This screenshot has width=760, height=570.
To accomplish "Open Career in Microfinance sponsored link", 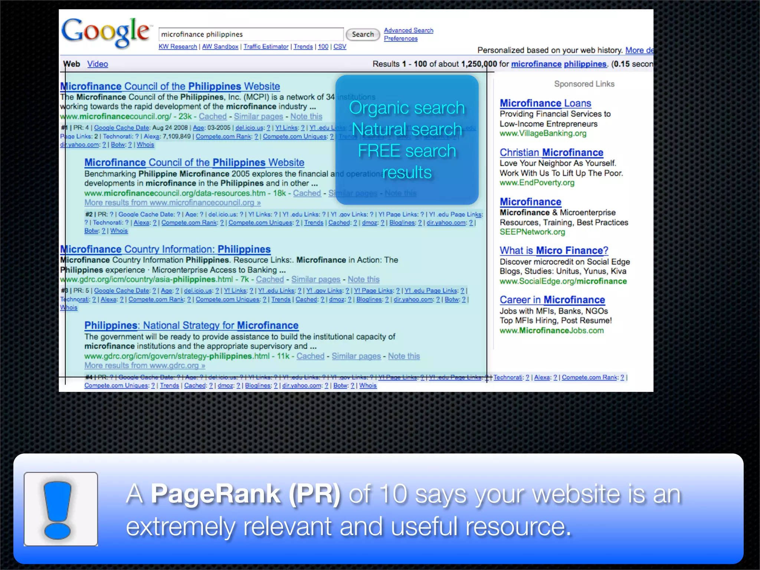I will coord(552,300).
